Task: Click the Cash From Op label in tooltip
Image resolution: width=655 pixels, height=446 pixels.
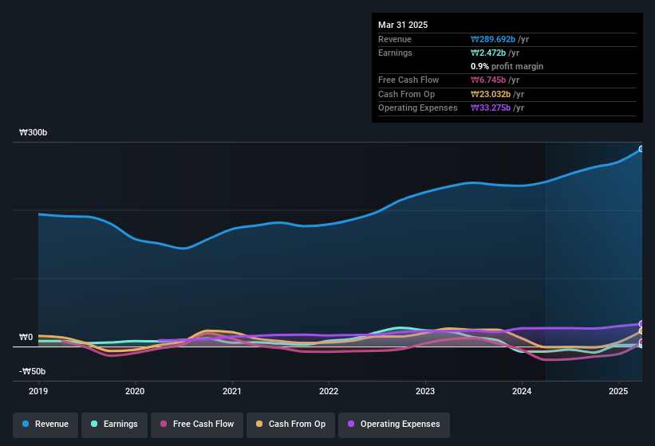Action: (x=406, y=94)
